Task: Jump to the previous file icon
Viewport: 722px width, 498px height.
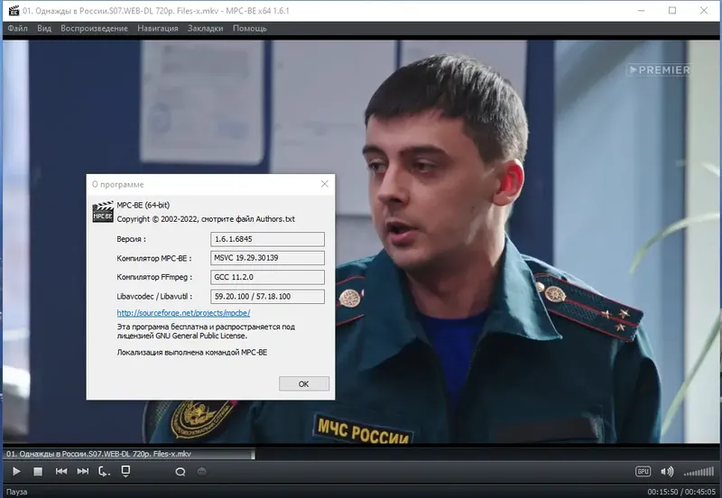Action: [60, 471]
